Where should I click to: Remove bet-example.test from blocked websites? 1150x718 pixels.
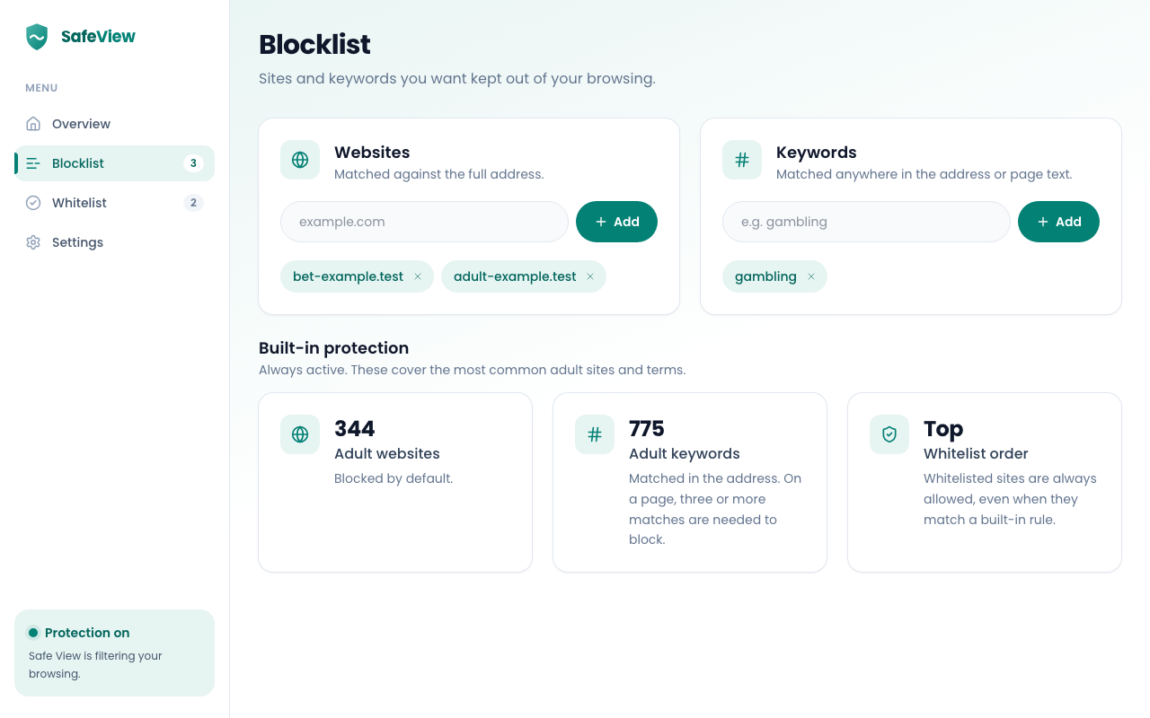(418, 276)
